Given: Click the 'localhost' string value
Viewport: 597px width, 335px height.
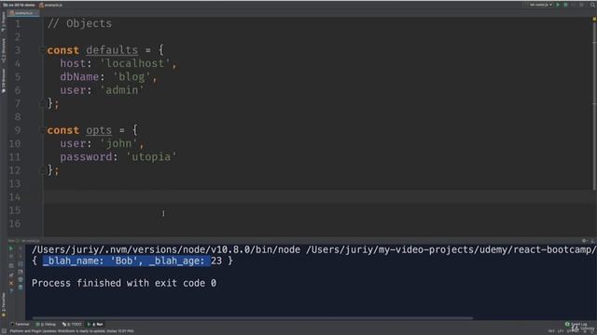Looking at the screenshot, I should pyautogui.click(x=134, y=63).
